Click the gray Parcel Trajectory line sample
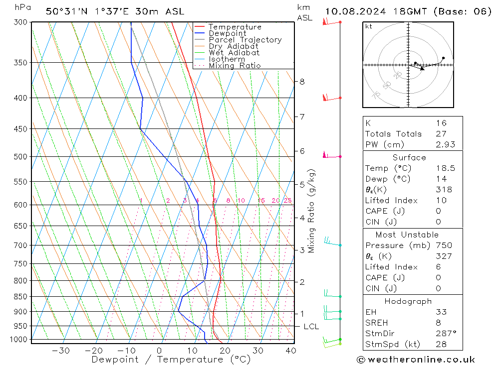The width and height of the screenshot is (499, 365). coord(200,40)
